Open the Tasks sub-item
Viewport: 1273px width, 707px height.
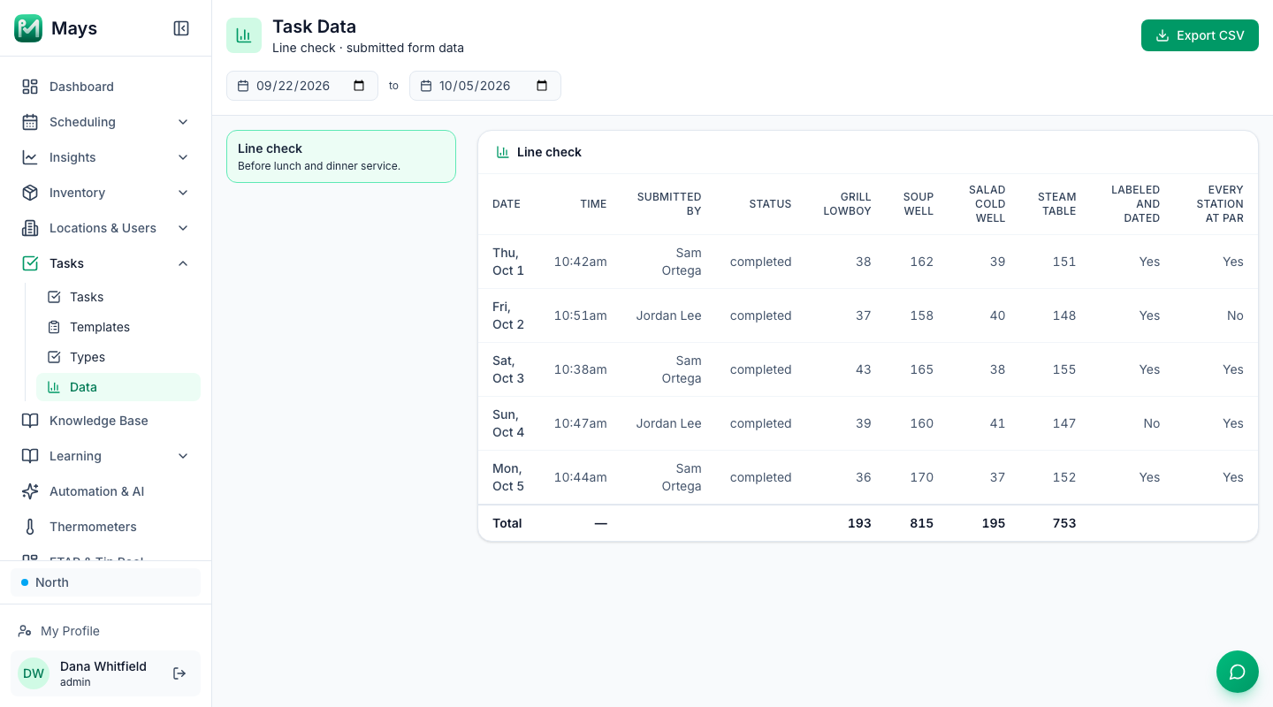click(118, 297)
